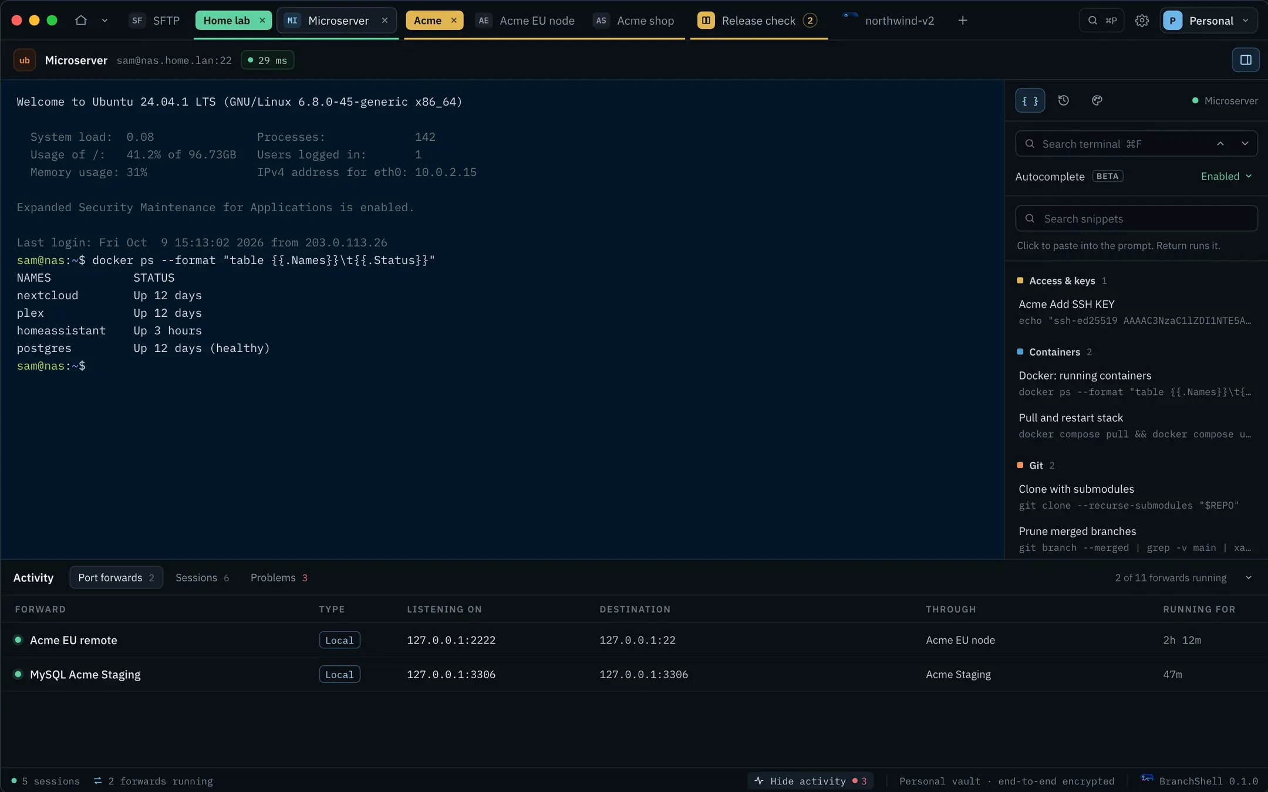The image size is (1268, 792).
Task: Expand the chevron next to home icon
Action: point(104,21)
